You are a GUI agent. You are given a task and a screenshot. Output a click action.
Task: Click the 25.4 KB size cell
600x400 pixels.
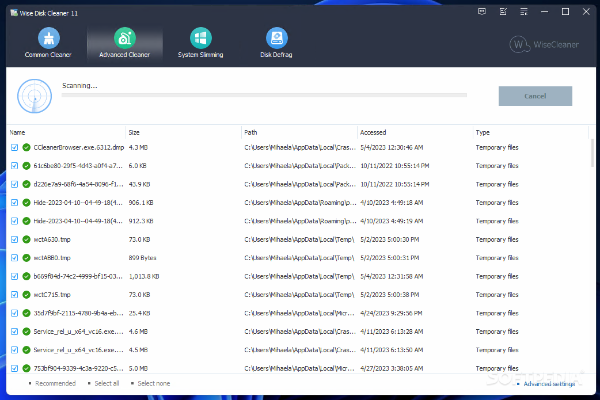[139, 313]
